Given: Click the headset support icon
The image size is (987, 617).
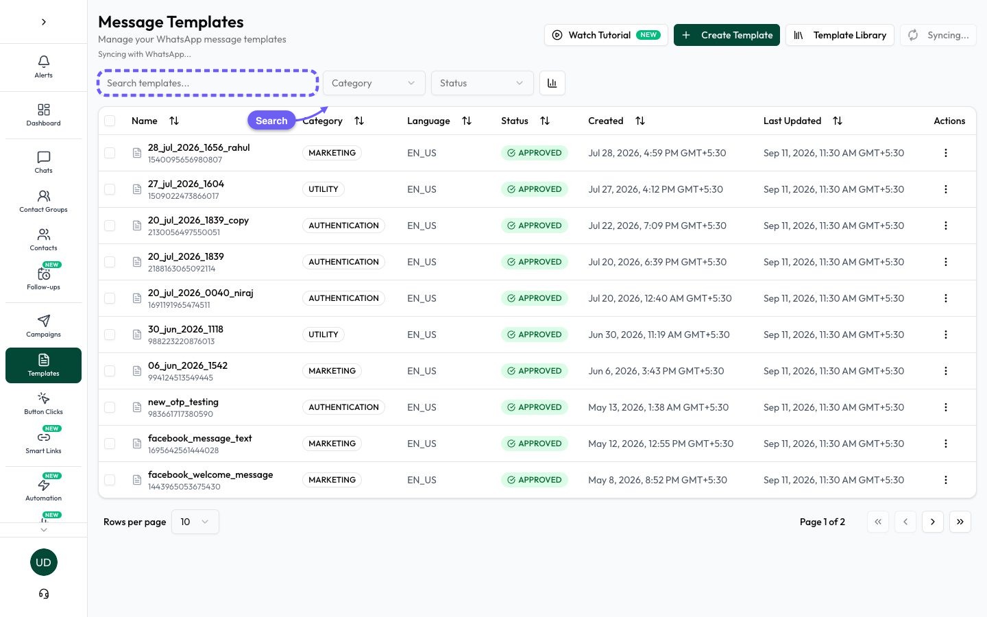Looking at the screenshot, I should 44,594.
